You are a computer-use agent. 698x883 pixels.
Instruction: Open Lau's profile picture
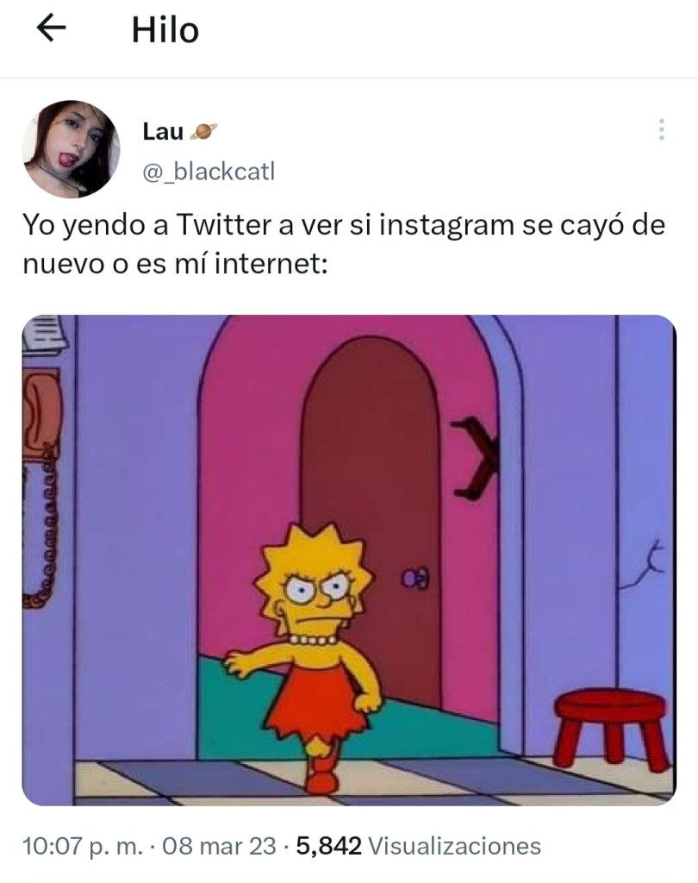coord(71,149)
